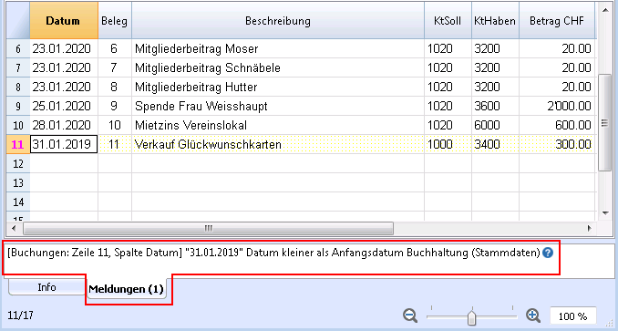The width and height of the screenshot is (618, 331).
Task: Select row header 11
Action: coord(18,144)
